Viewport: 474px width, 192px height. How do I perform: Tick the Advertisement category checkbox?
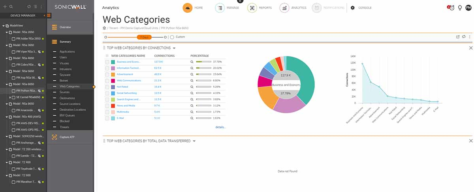tap(107, 74)
